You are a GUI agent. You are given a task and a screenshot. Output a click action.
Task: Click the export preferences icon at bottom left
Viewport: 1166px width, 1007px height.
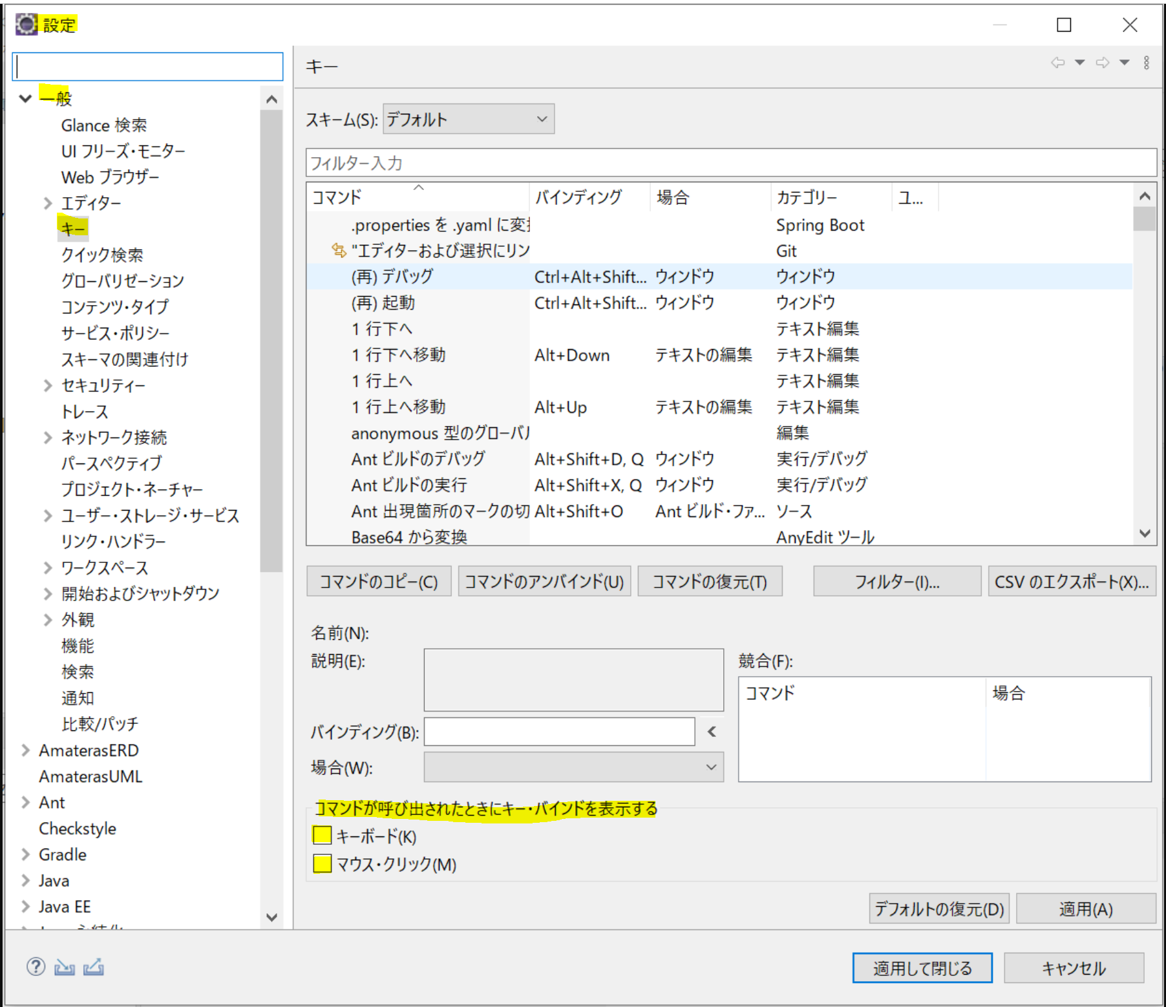coord(92,968)
